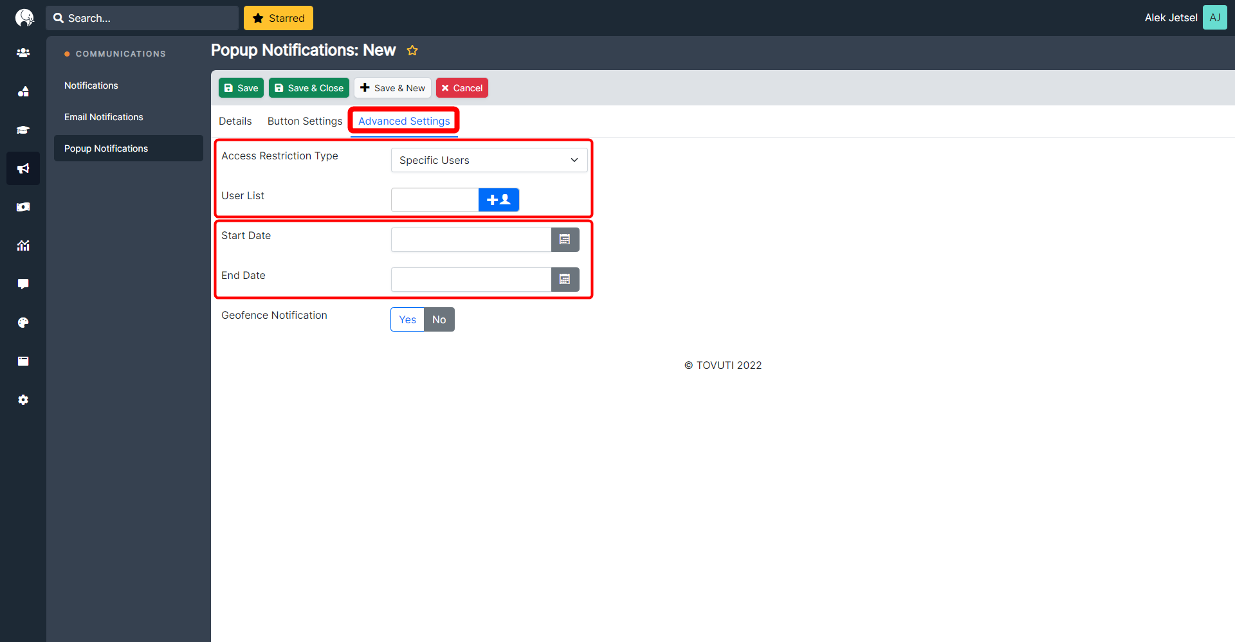The height and width of the screenshot is (642, 1235).
Task: Expand the Access Restriction Type dropdown
Action: 489,160
